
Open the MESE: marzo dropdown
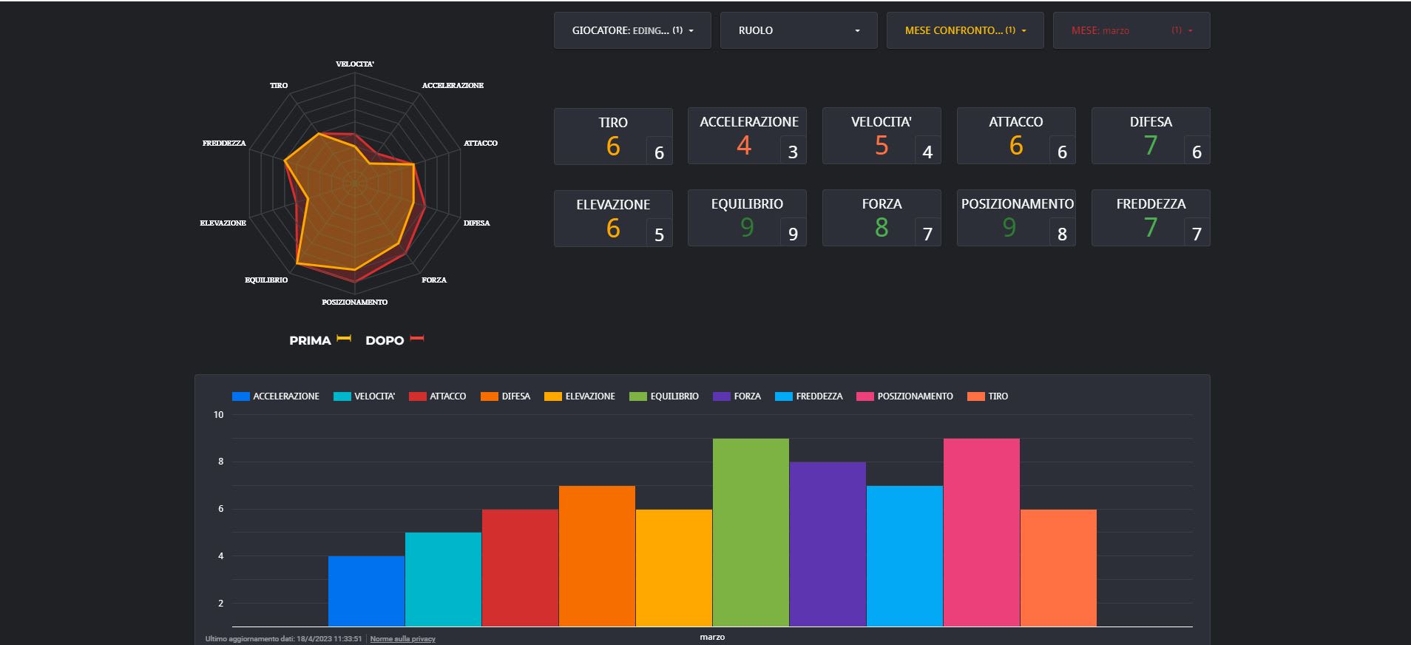coord(1131,30)
